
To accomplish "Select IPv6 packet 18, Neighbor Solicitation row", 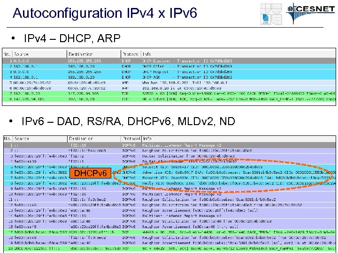I will (169, 238).
